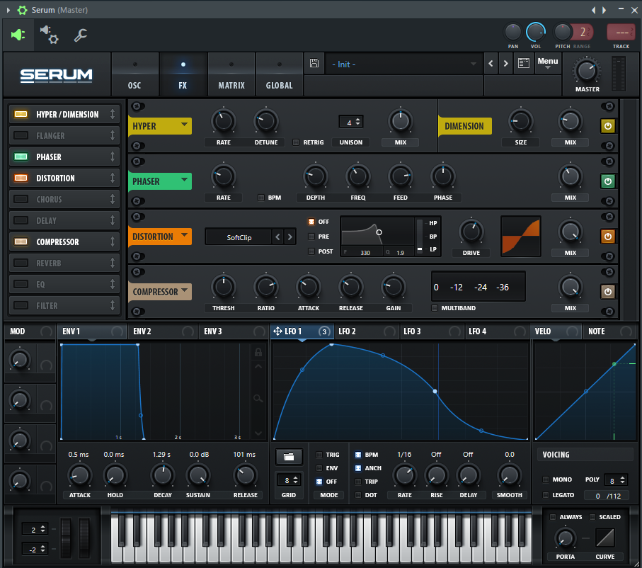Viewport: 642px width, 568px height.
Task: Go to the next preset arrow
Action: [505, 64]
